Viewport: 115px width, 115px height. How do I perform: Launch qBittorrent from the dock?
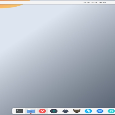pyautogui.click(x=100, y=111)
